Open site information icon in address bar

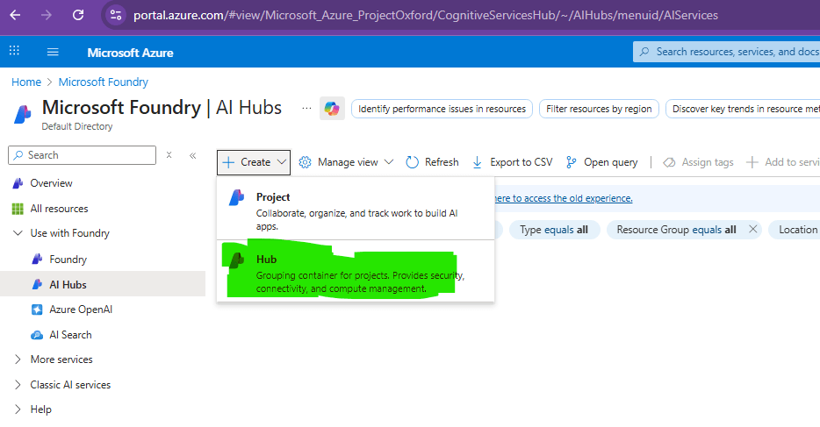[116, 15]
